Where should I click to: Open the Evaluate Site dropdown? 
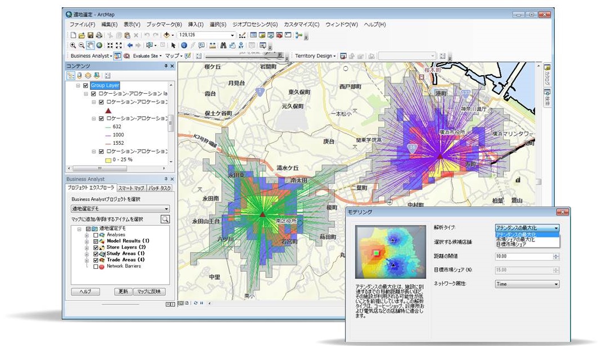click(147, 56)
